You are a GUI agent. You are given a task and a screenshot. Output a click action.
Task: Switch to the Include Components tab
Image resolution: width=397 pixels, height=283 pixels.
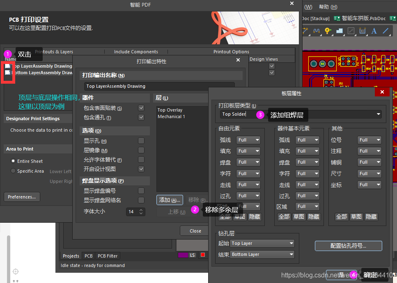tap(135, 52)
